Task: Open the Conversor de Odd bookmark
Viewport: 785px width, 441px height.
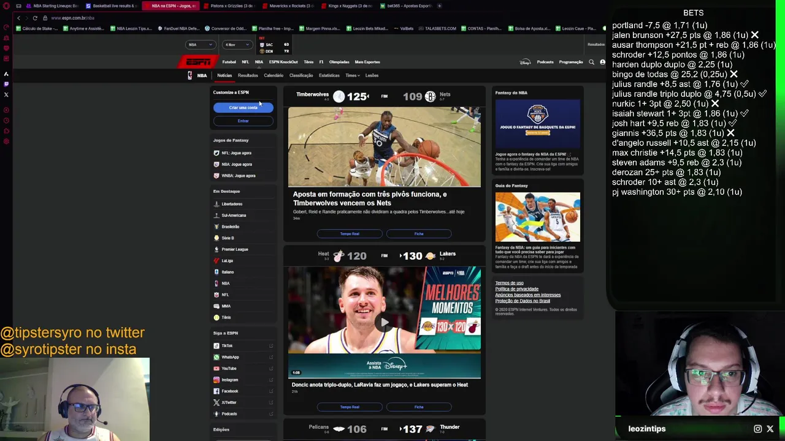Action: pyautogui.click(x=225, y=28)
